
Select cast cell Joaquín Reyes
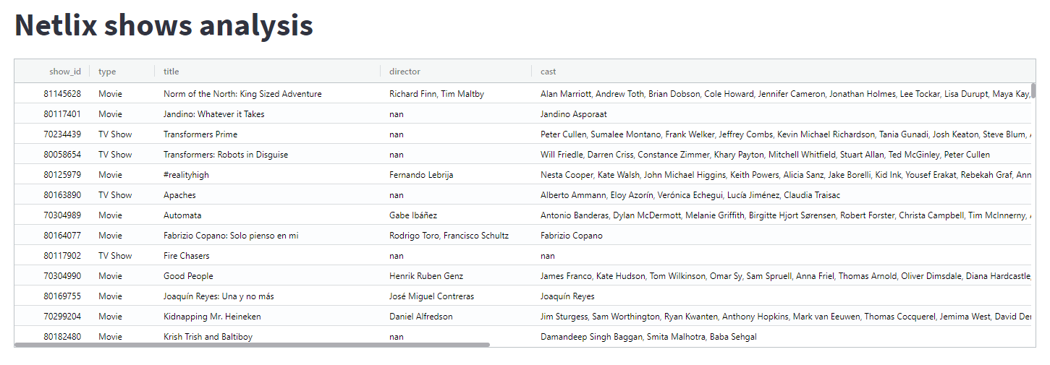[782, 296]
